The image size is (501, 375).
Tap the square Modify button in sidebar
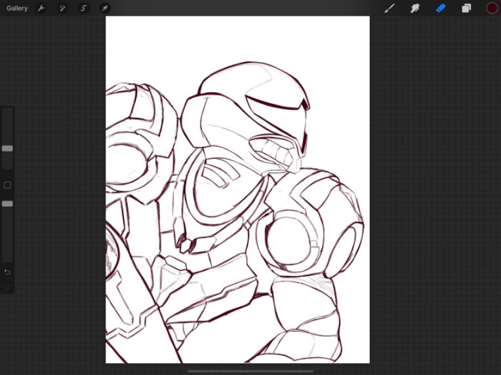pyautogui.click(x=7, y=185)
